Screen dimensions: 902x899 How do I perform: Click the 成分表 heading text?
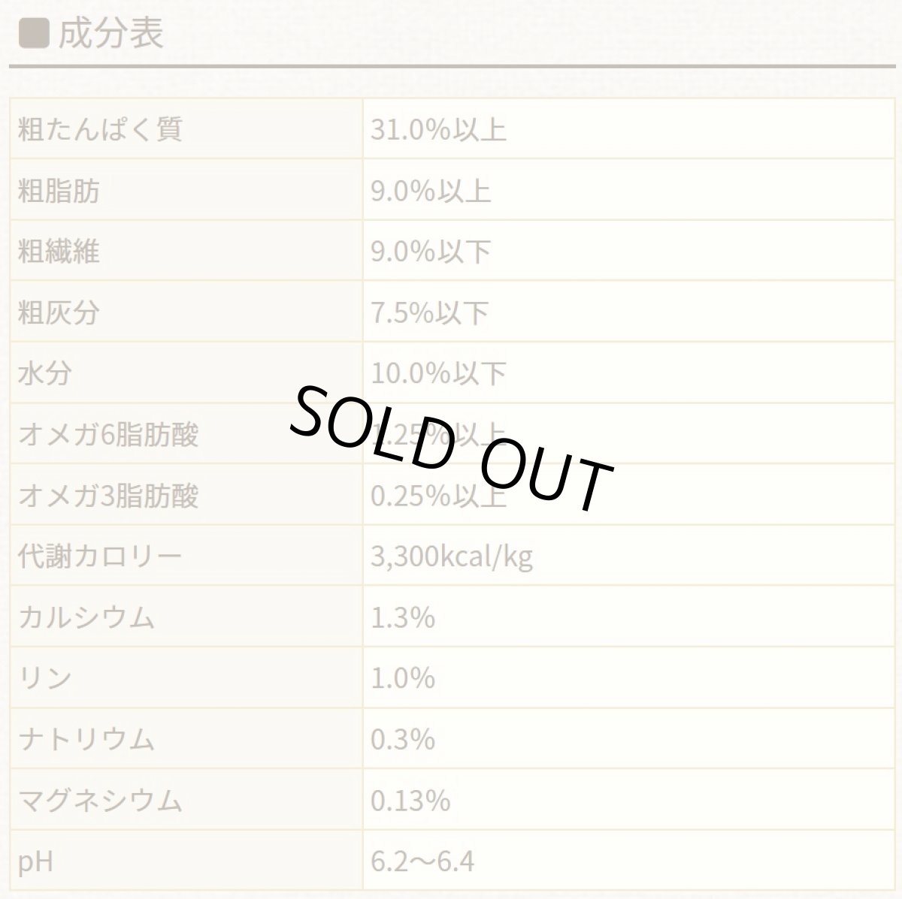click(110, 33)
